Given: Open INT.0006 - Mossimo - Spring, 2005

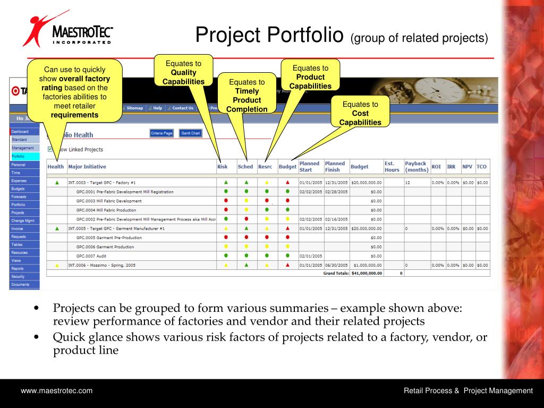Looking at the screenshot, I should coord(102,266).
